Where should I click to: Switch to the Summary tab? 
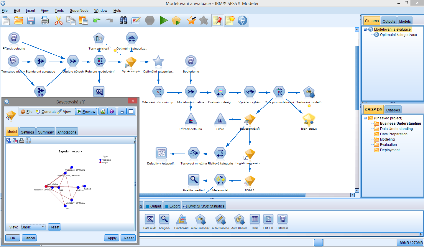[x=46, y=132]
